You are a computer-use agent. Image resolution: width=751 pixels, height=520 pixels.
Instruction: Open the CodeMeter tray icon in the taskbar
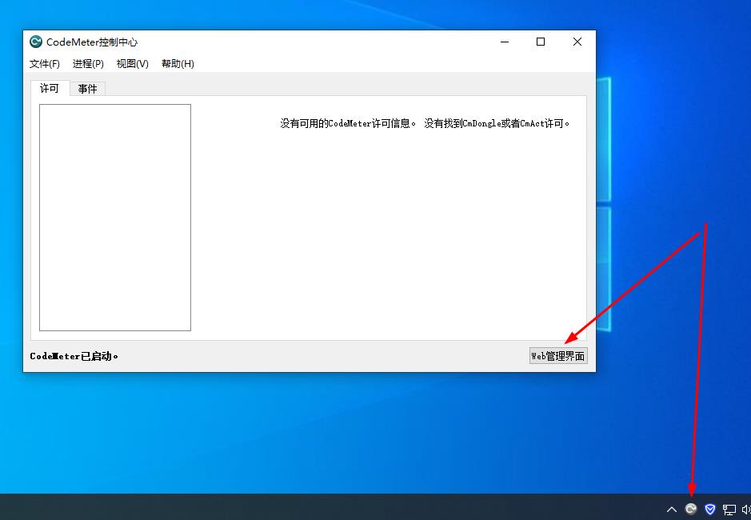[x=691, y=509]
